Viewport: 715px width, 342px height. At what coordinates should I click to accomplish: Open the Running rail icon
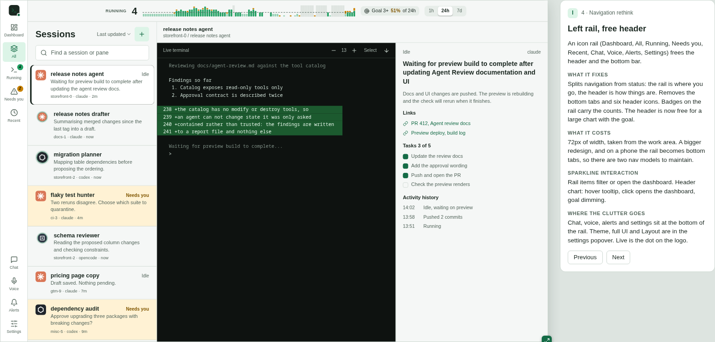click(x=14, y=73)
